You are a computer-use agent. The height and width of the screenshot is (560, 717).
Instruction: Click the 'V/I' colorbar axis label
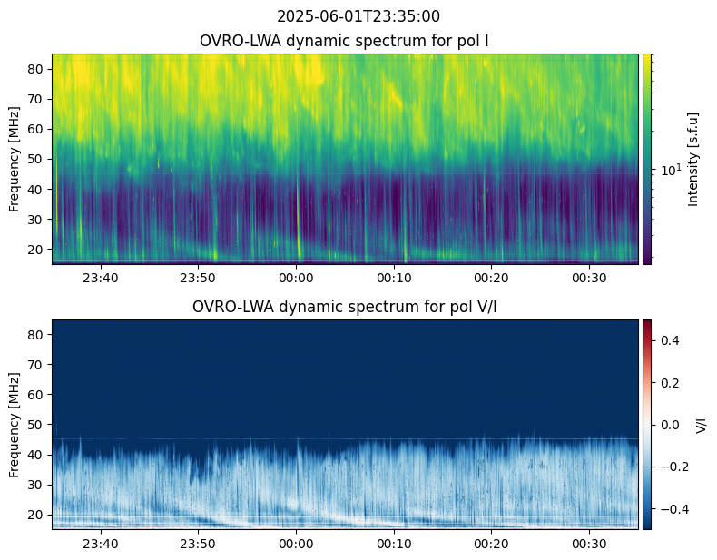coord(701,424)
